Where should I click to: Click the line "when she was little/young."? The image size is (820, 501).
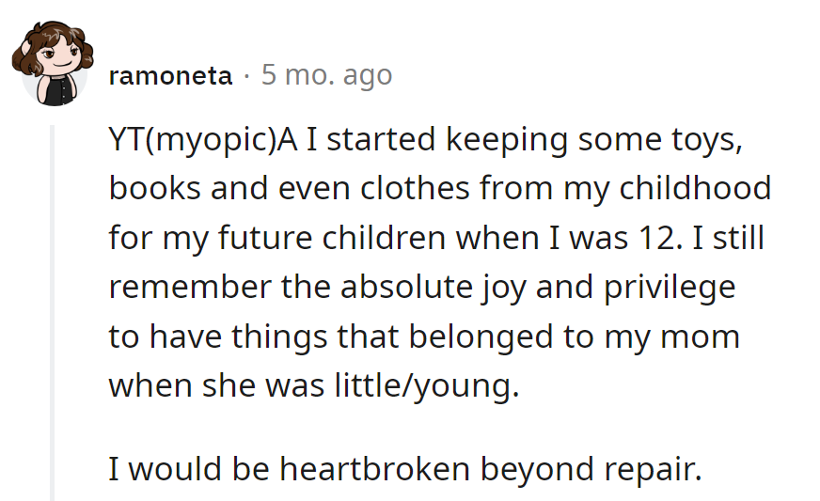pyautogui.click(x=314, y=385)
